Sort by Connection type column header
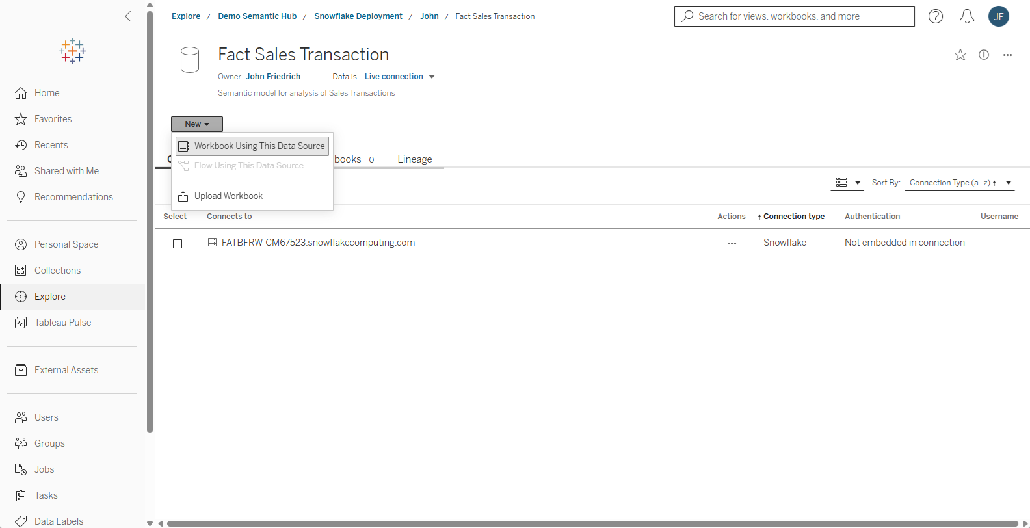 [794, 217]
